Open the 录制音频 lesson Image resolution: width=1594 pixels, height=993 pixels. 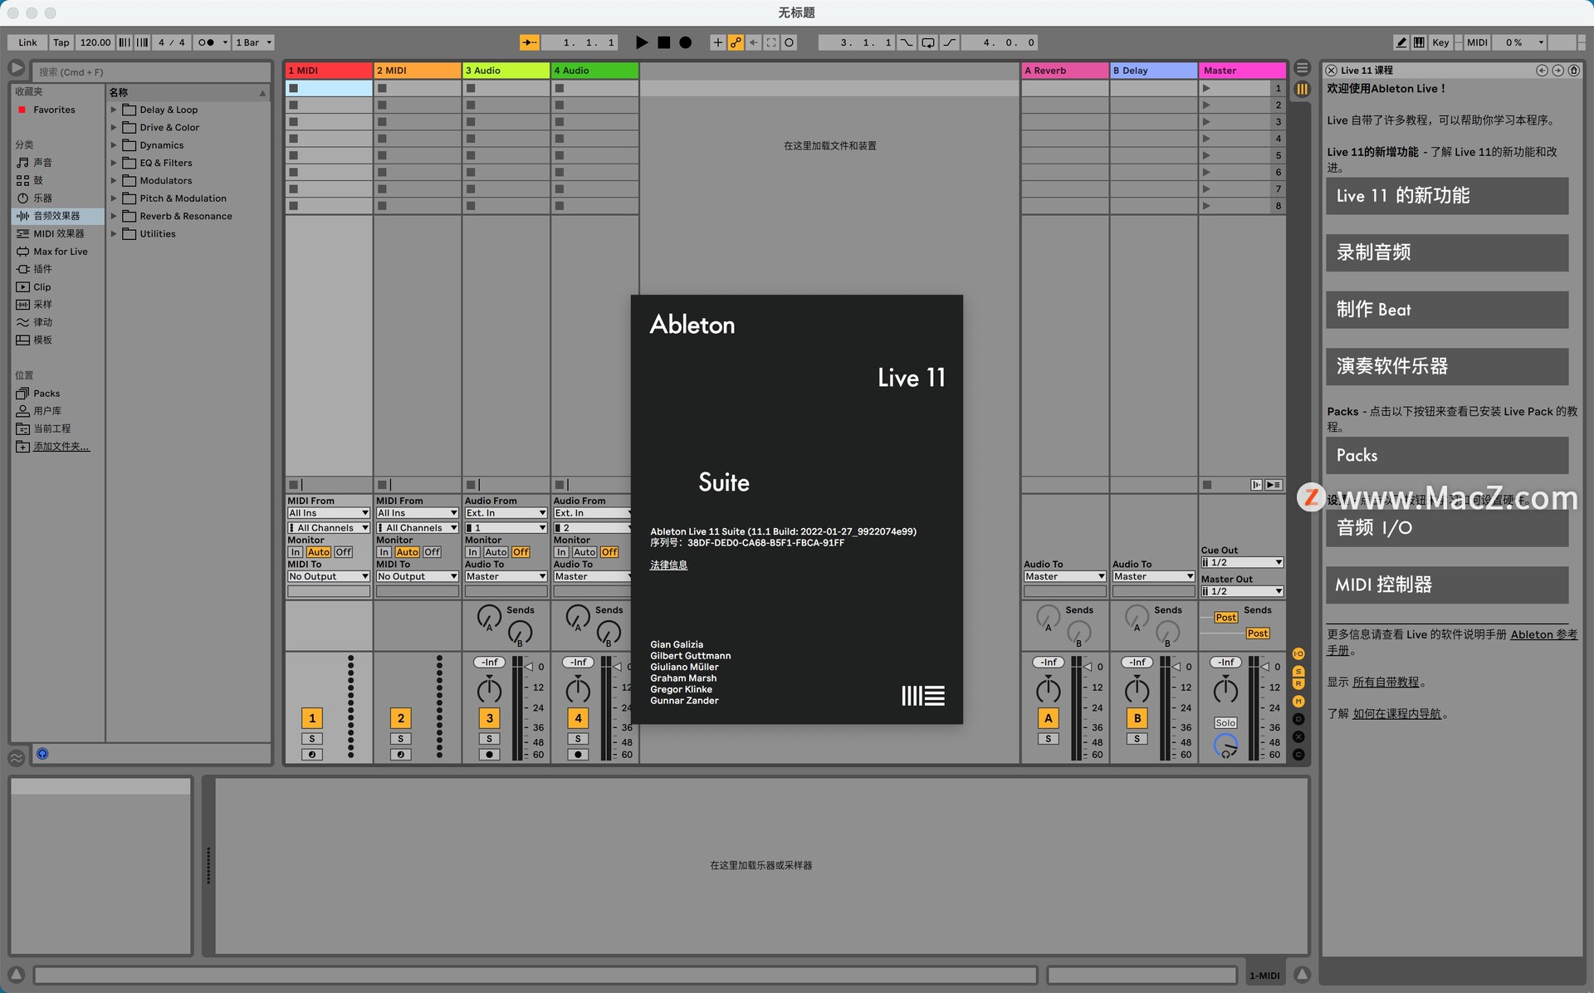point(1447,252)
